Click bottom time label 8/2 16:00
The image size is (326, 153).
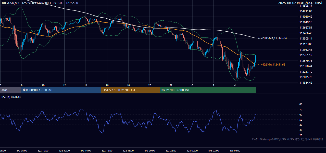[107, 151]
